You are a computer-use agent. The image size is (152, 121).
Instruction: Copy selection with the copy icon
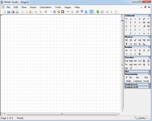click(26, 12)
